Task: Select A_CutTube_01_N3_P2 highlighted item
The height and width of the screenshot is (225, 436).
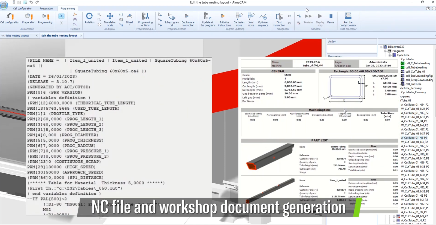Action: point(414,138)
